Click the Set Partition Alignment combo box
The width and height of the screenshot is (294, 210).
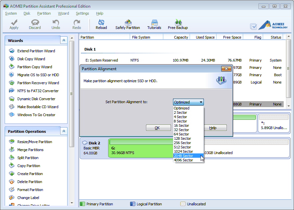(188, 102)
